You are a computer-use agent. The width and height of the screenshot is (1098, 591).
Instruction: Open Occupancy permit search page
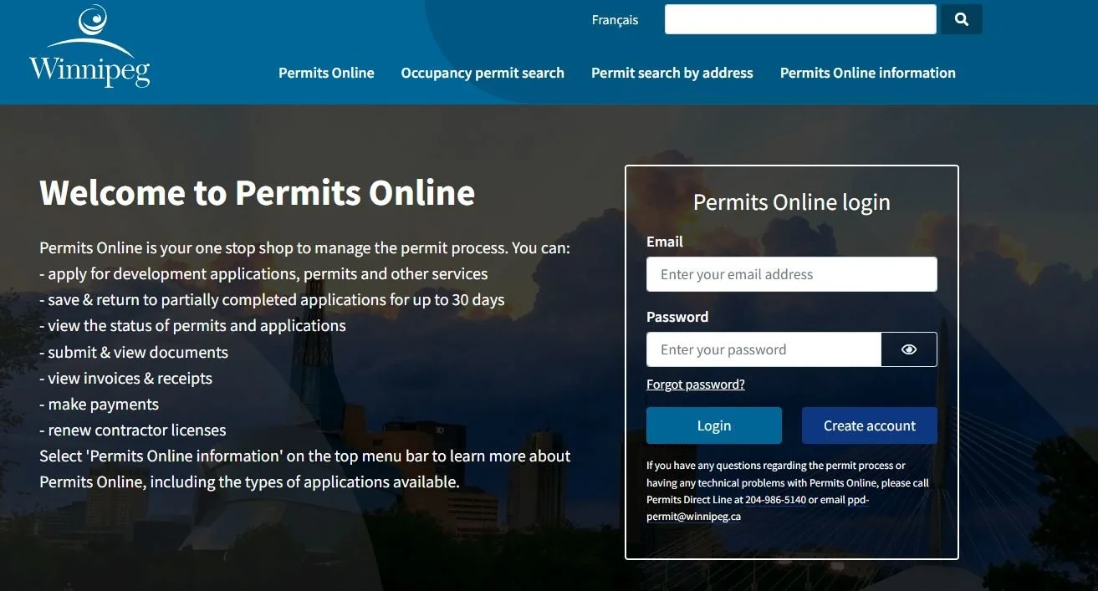click(x=483, y=73)
